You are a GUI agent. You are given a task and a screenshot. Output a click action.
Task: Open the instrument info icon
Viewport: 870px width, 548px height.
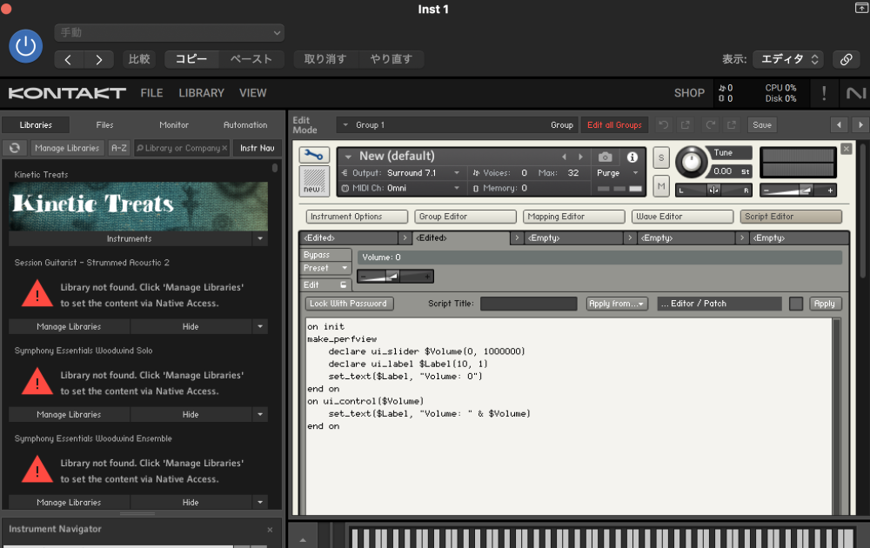pos(632,157)
